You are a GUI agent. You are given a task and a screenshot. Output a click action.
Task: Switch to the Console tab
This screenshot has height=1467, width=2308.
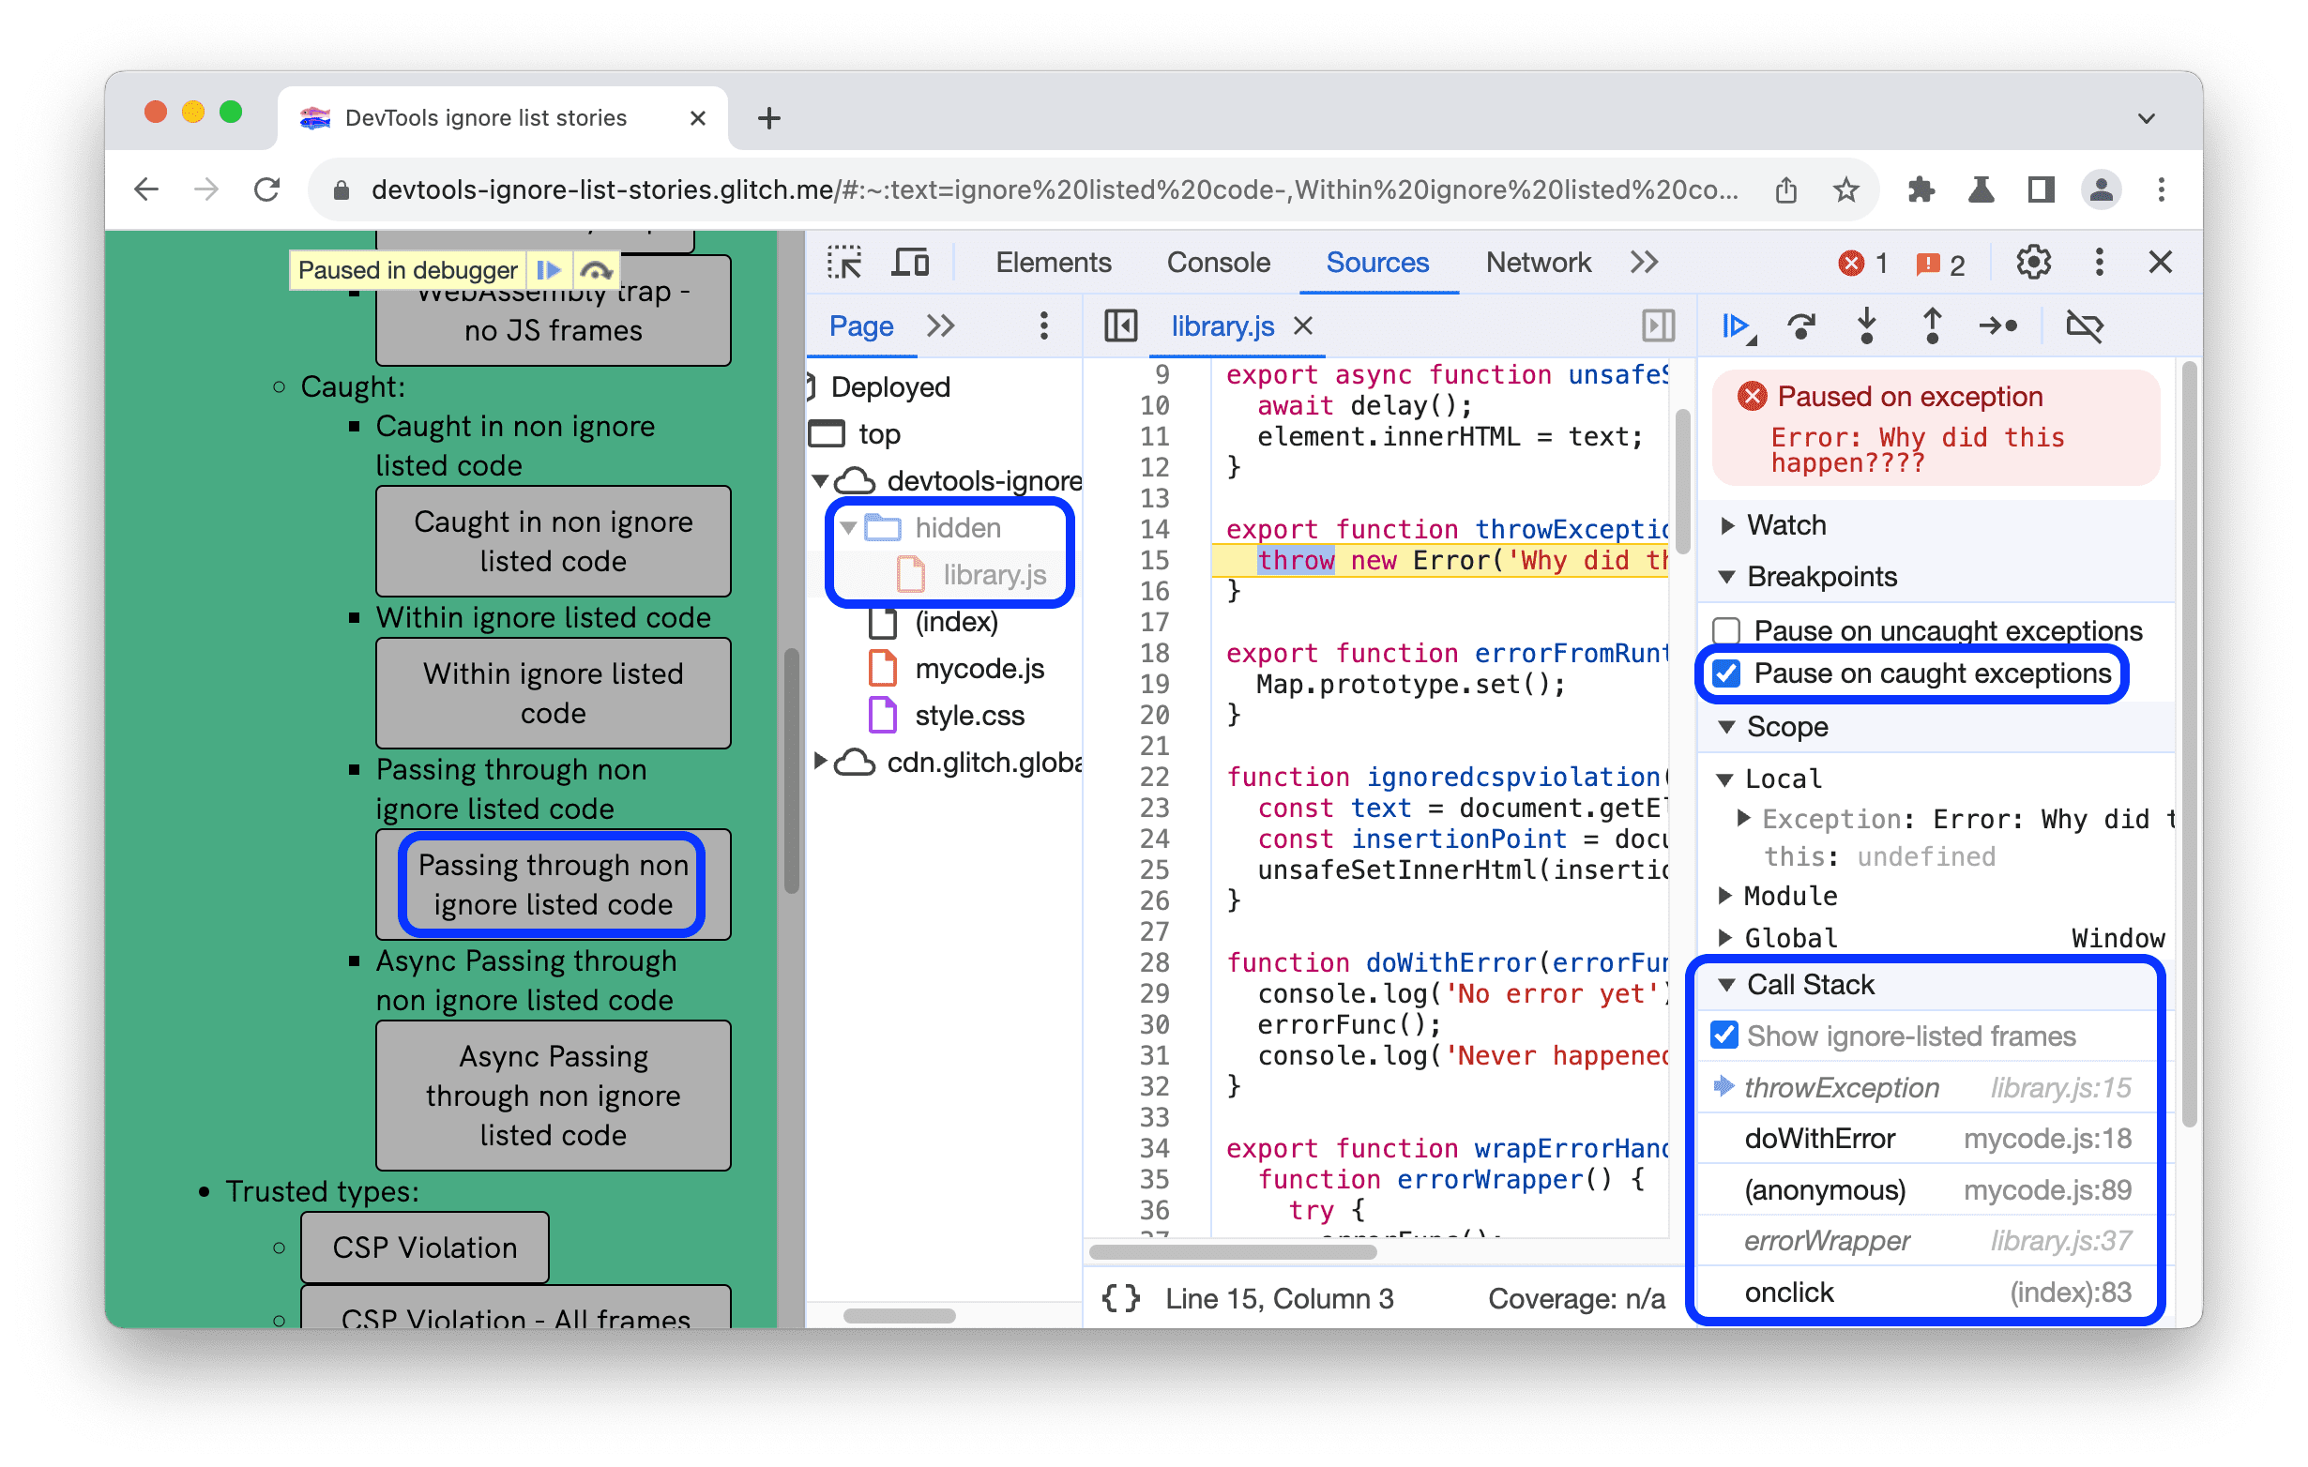pos(1213,265)
